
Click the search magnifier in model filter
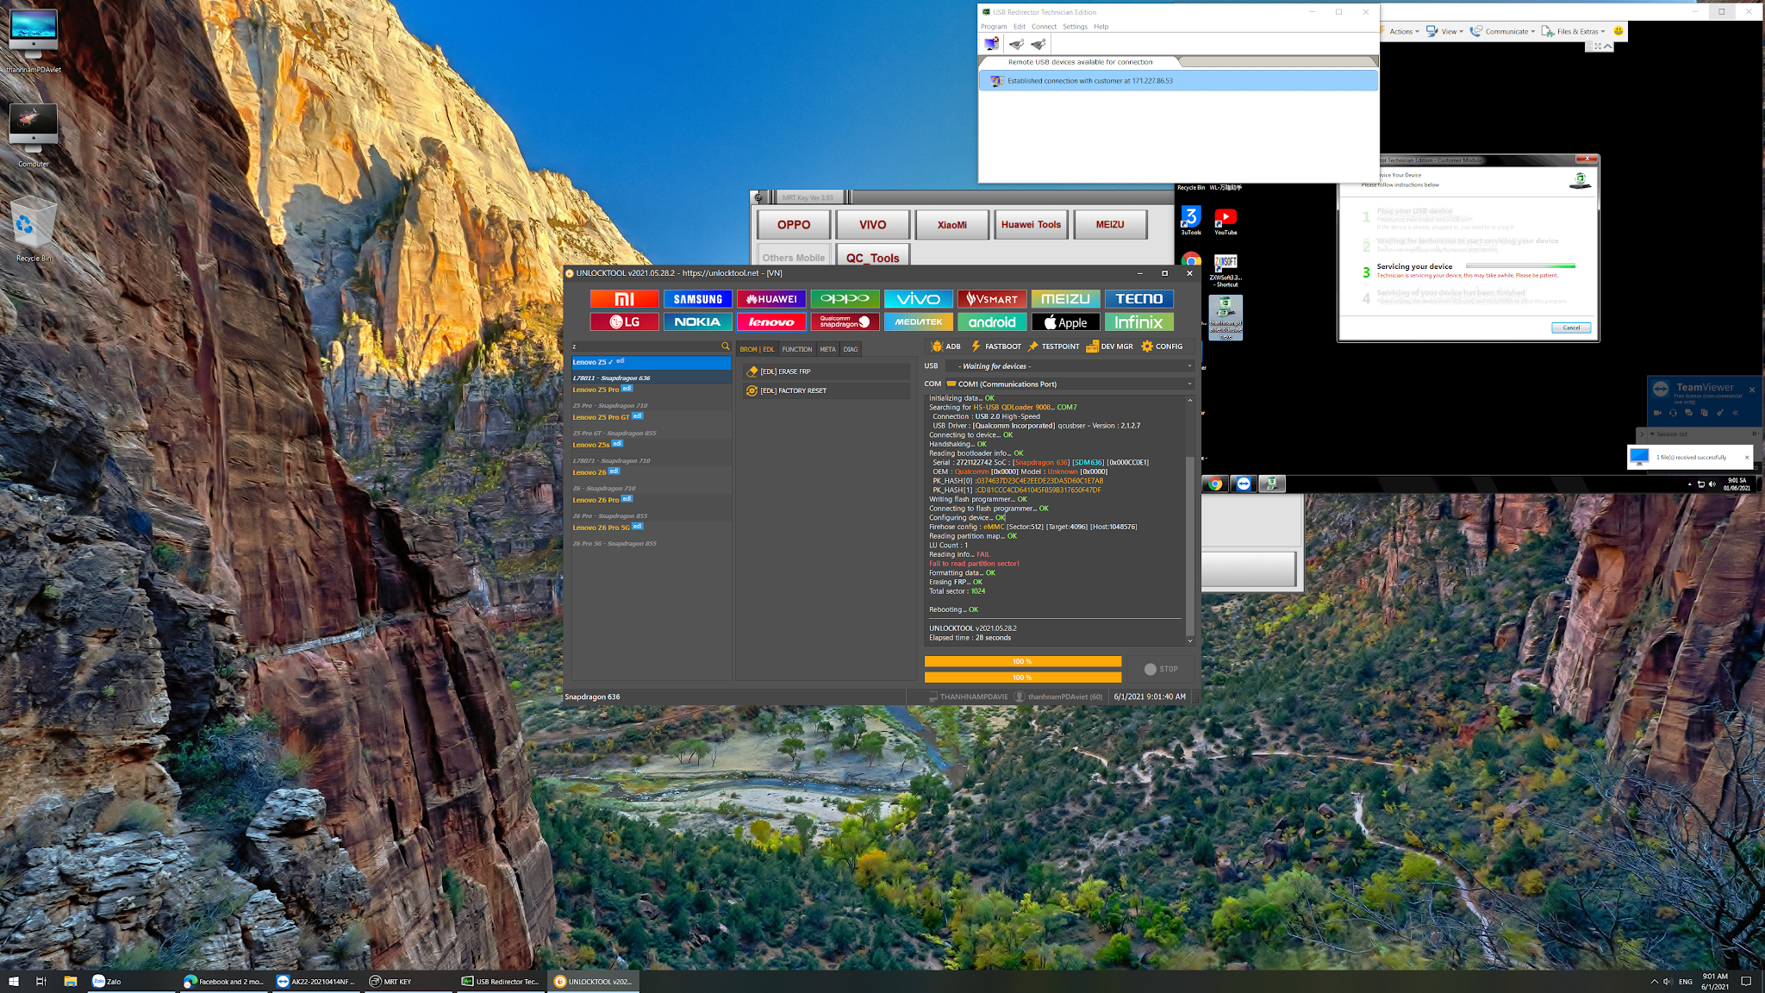pos(726,347)
